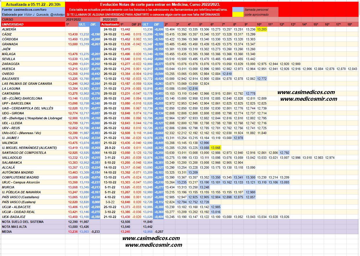Click 'U. PÚBLICA DE NAVARRA' row label
Image resolution: width=360 pixels, height=256 pixels.
click(x=33, y=192)
